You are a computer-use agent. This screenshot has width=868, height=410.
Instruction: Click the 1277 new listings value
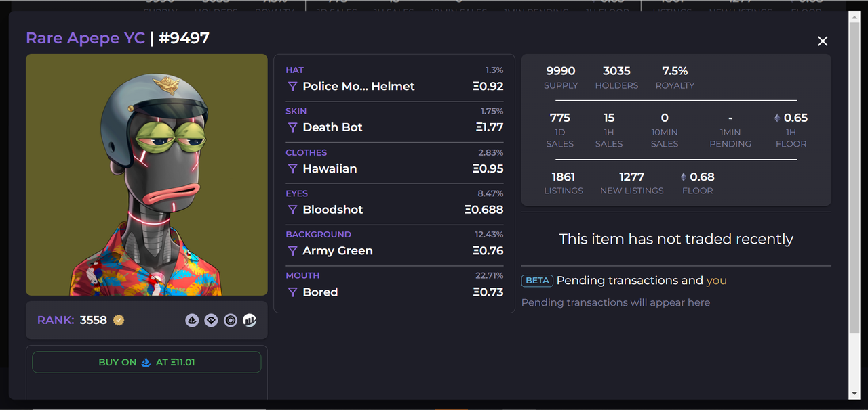point(631,177)
